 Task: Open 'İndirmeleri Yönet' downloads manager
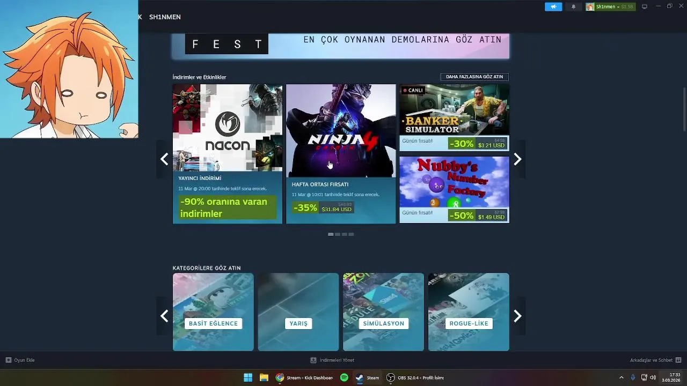coord(332,360)
